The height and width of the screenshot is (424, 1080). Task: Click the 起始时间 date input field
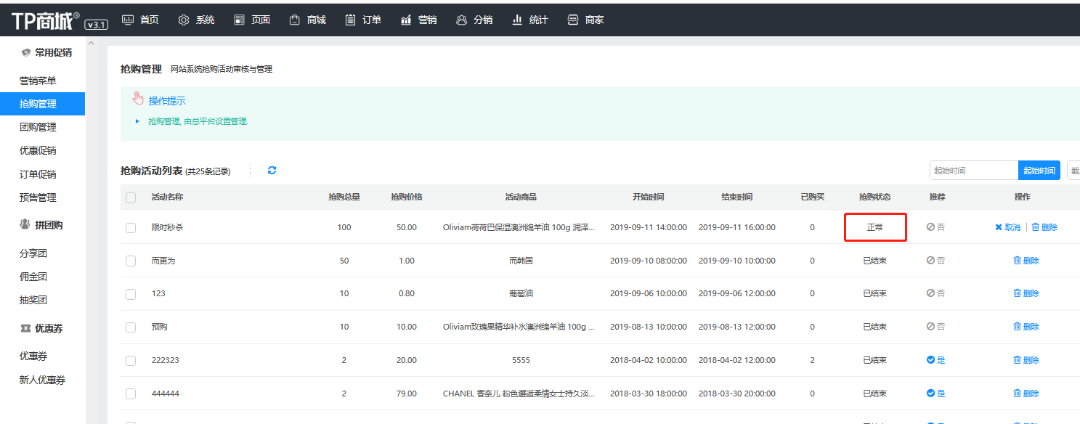pyautogui.click(x=973, y=171)
